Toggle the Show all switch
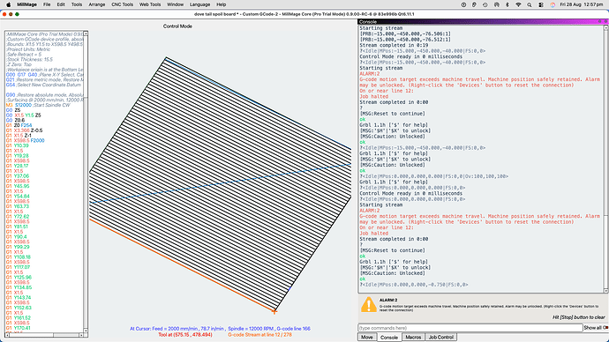The width and height of the screenshot is (609, 342). 605,328
